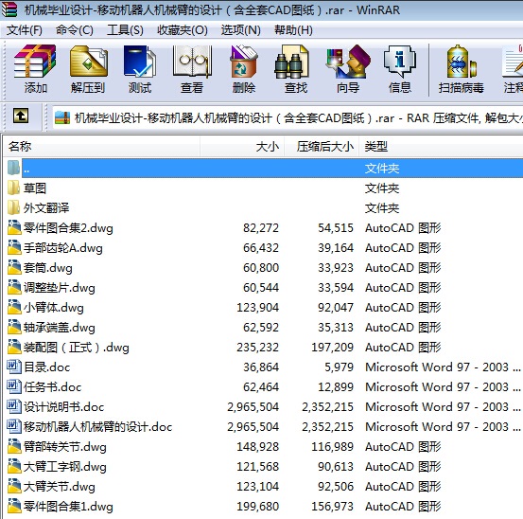Click the View (查看) toolbar icon
523x519 pixels.
pos(192,62)
